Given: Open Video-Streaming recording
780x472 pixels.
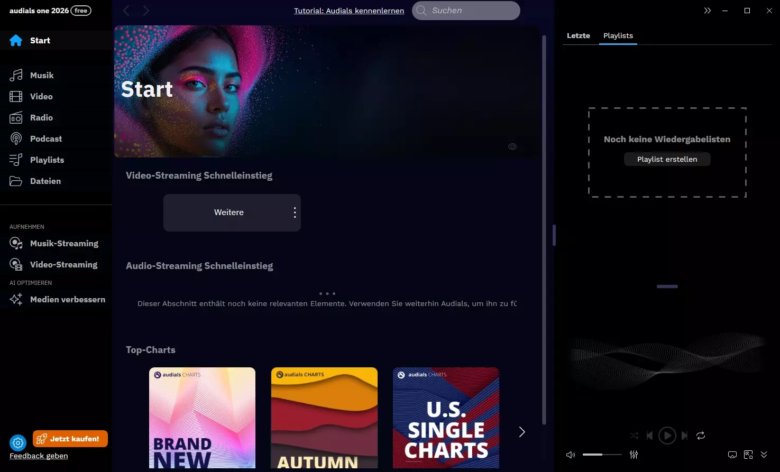Looking at the screenshot, I should click(x=56, y=264).
